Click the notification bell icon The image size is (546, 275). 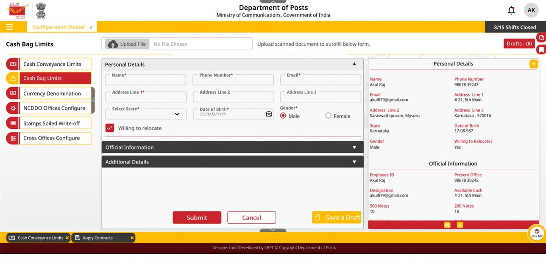(511, 11)
